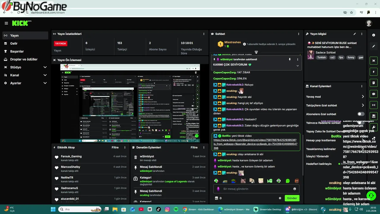This screenshot has width=380, height=214.
Task: Click the wrench icon in right sidebar
Action: pyautogui.click(x=373, y=127)
